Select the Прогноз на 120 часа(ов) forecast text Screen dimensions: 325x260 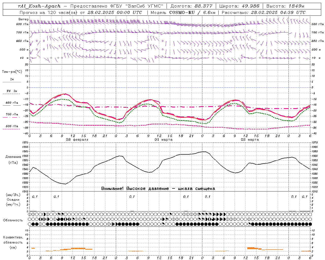(48, 12)
